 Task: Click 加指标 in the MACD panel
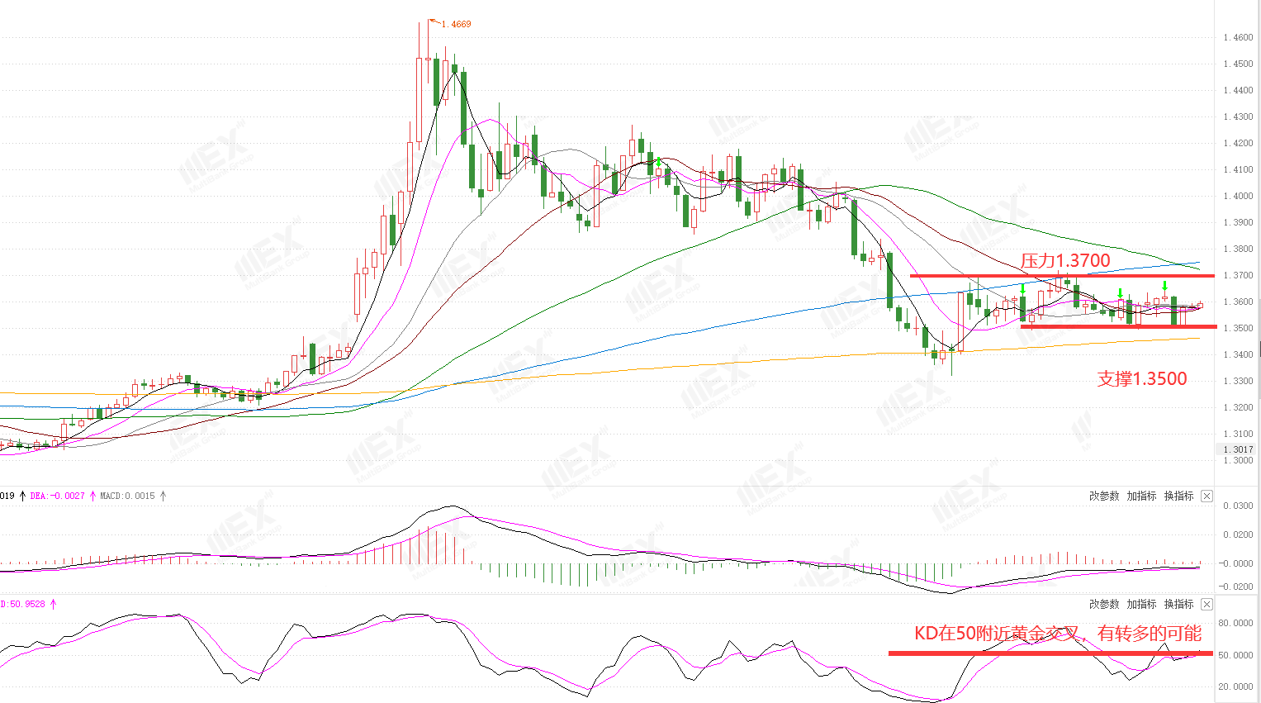point(1141,496)
